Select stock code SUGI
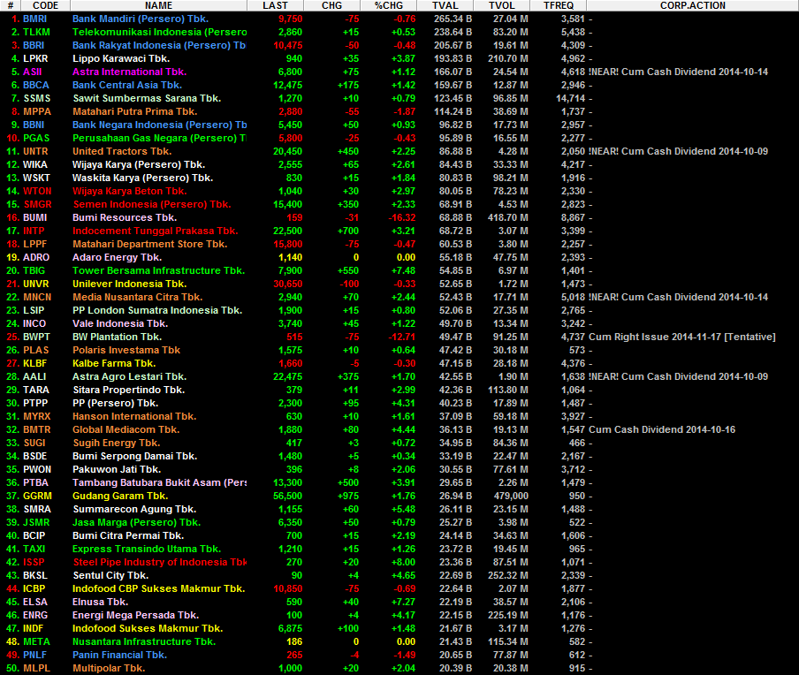This screenshot has height=675, width=799. click(x=34, y=443)
